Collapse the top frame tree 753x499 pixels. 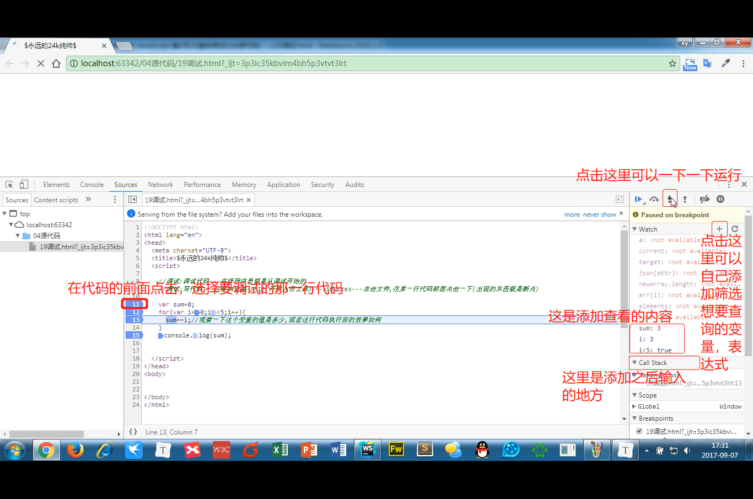[x=5, y=213]
